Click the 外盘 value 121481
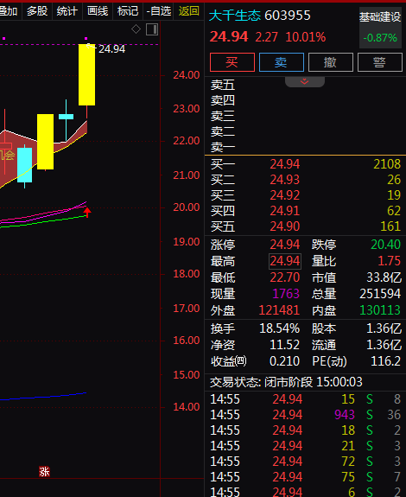This screenshot has width=406, height=497. pyautogui.click(x=279, y=310)
